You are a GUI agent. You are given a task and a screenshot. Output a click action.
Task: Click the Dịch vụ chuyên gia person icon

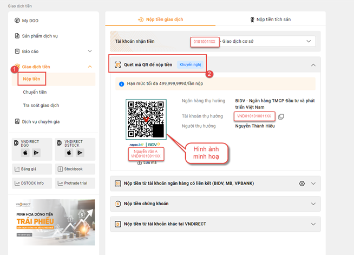17,121
